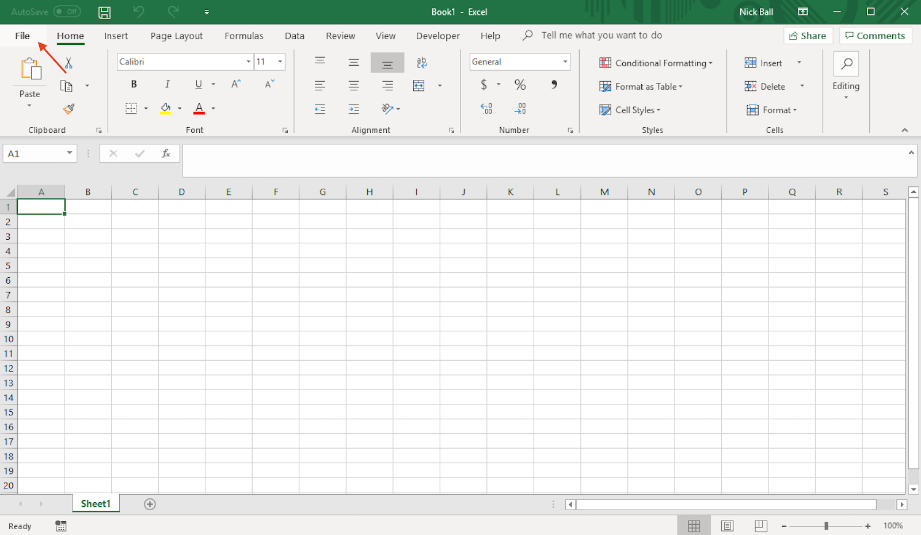Click the Increase Decimal icon
Image resolution: width=921 pixels, height=535 pixels.
[x=486, y=108]
